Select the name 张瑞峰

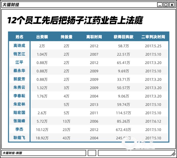pos(19,121)
